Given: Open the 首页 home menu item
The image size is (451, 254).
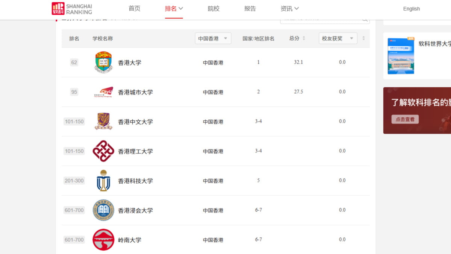Looking at the screenshot, I should pos(135,9).
